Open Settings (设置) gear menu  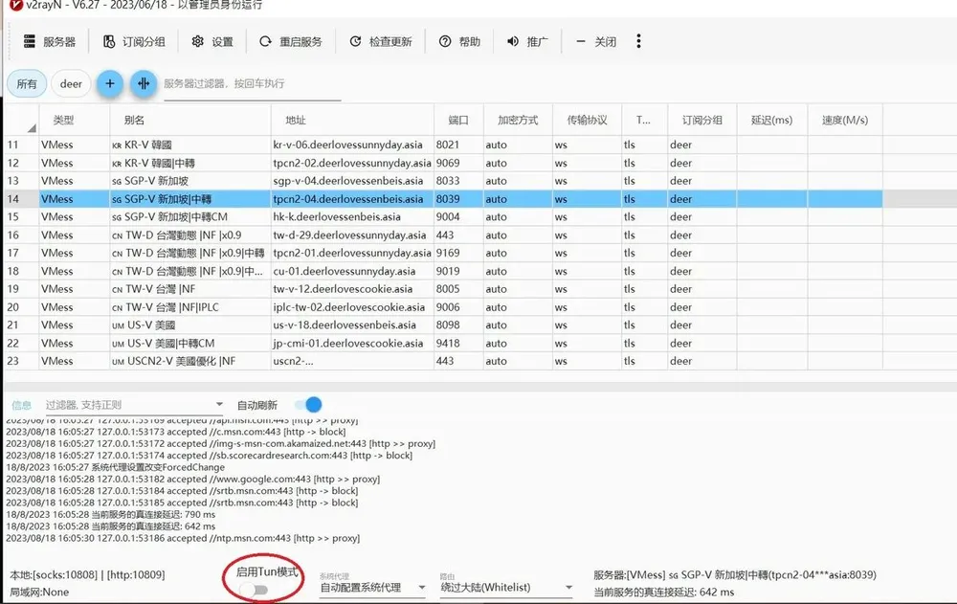pyautogui.click(x=212, y=42)
